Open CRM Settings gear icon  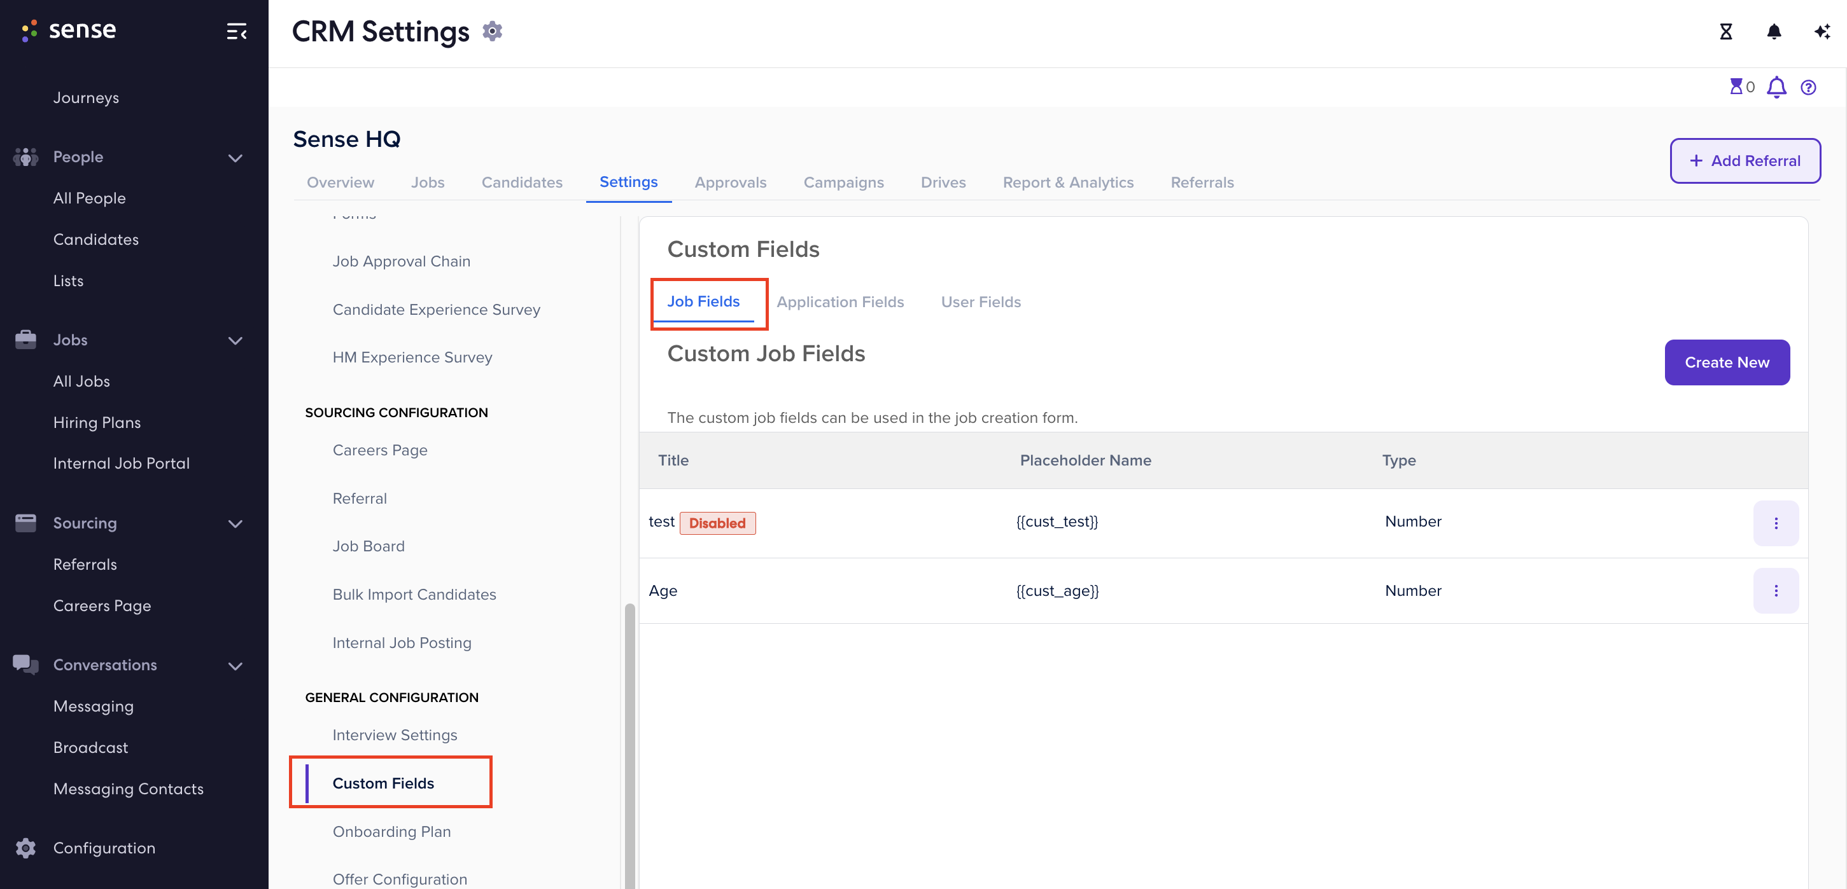click(x=493, y=32)
